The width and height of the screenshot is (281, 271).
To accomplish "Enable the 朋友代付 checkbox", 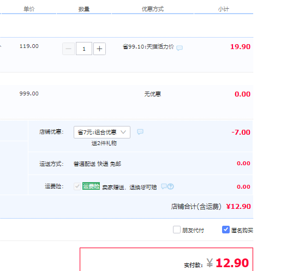I will click(177, 230).
